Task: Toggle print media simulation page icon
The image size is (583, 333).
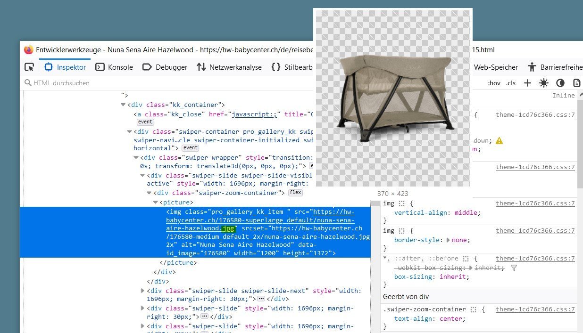Action: tap(576, 83)
